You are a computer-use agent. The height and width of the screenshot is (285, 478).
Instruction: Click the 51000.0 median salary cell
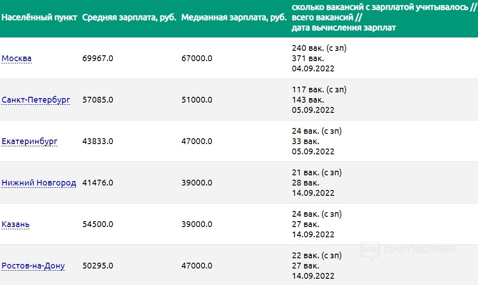pos(197,100)
